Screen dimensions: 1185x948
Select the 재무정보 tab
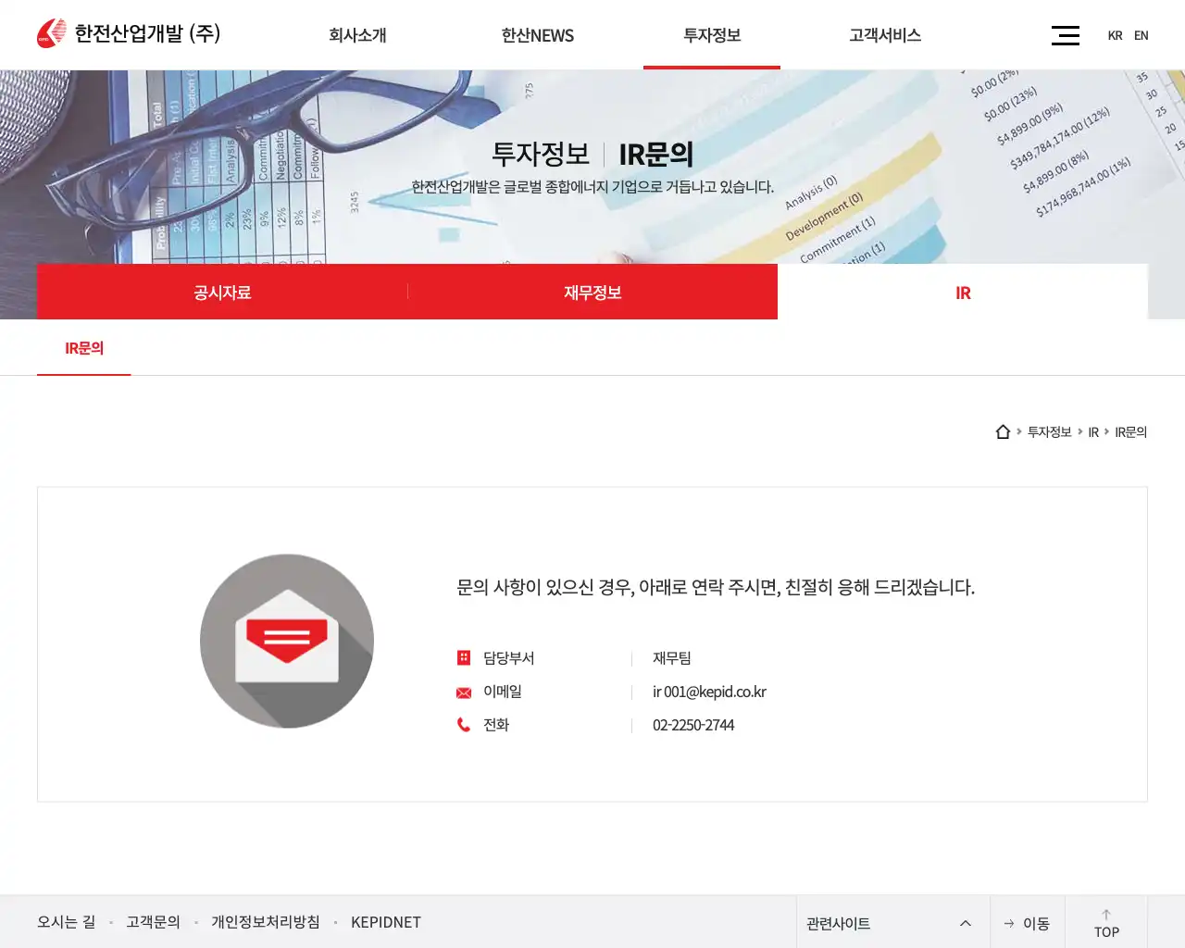point(592,293)
